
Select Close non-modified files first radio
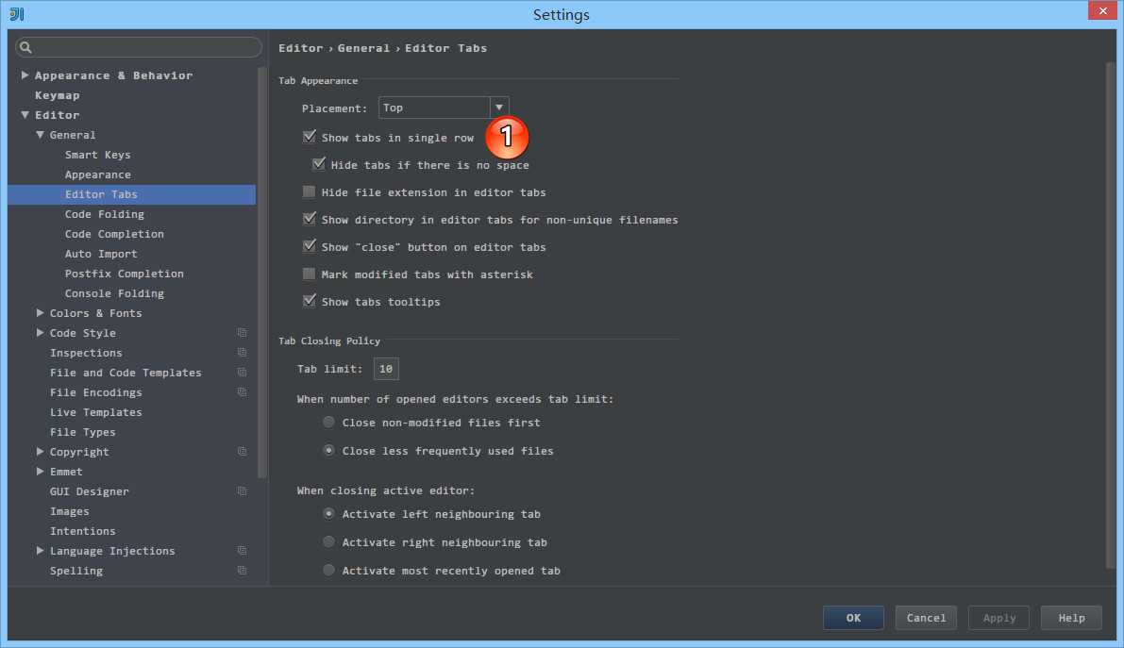(x=328, y=423)
